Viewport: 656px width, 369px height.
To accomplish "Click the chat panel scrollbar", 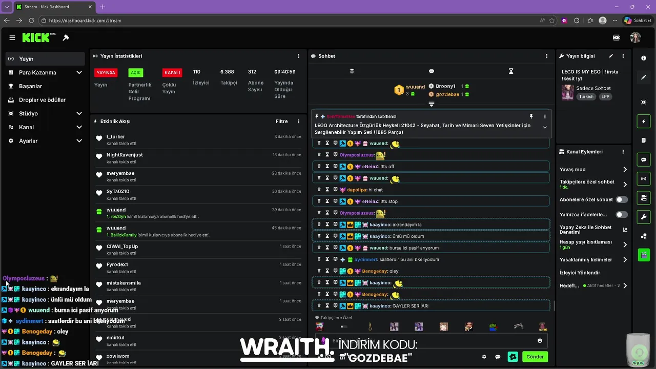I will 553,306.
